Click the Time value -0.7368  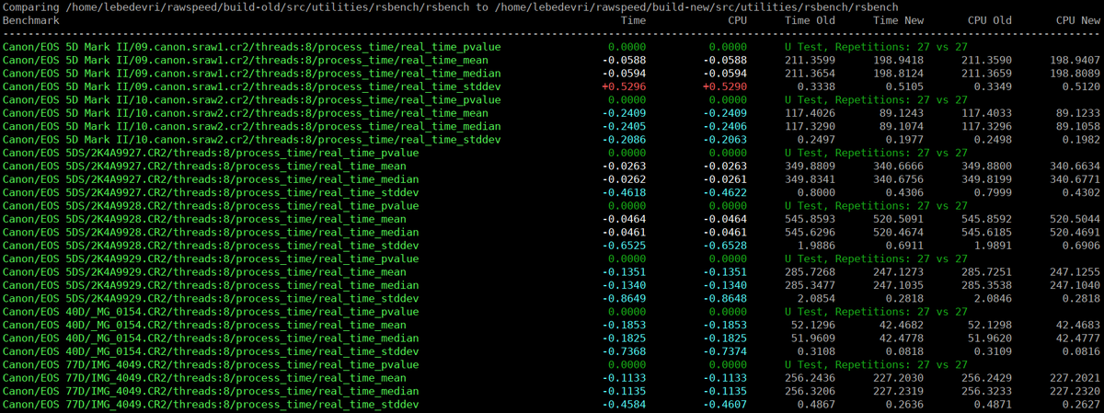(623, 351)
